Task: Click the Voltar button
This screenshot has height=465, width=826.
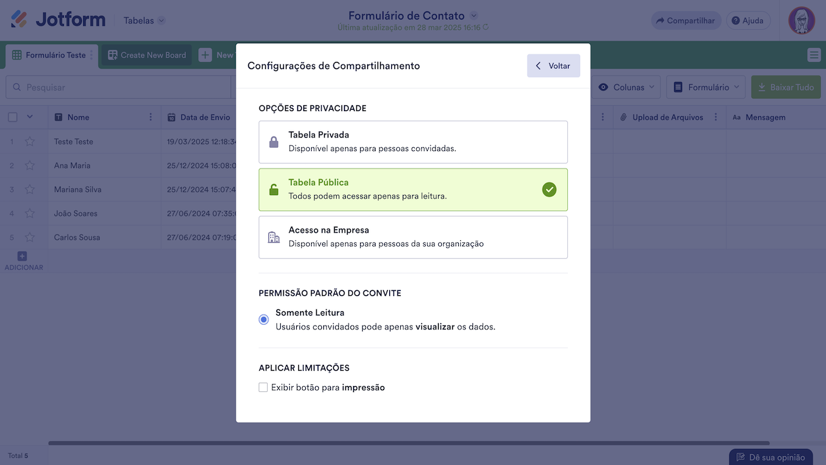Action: 554,66
